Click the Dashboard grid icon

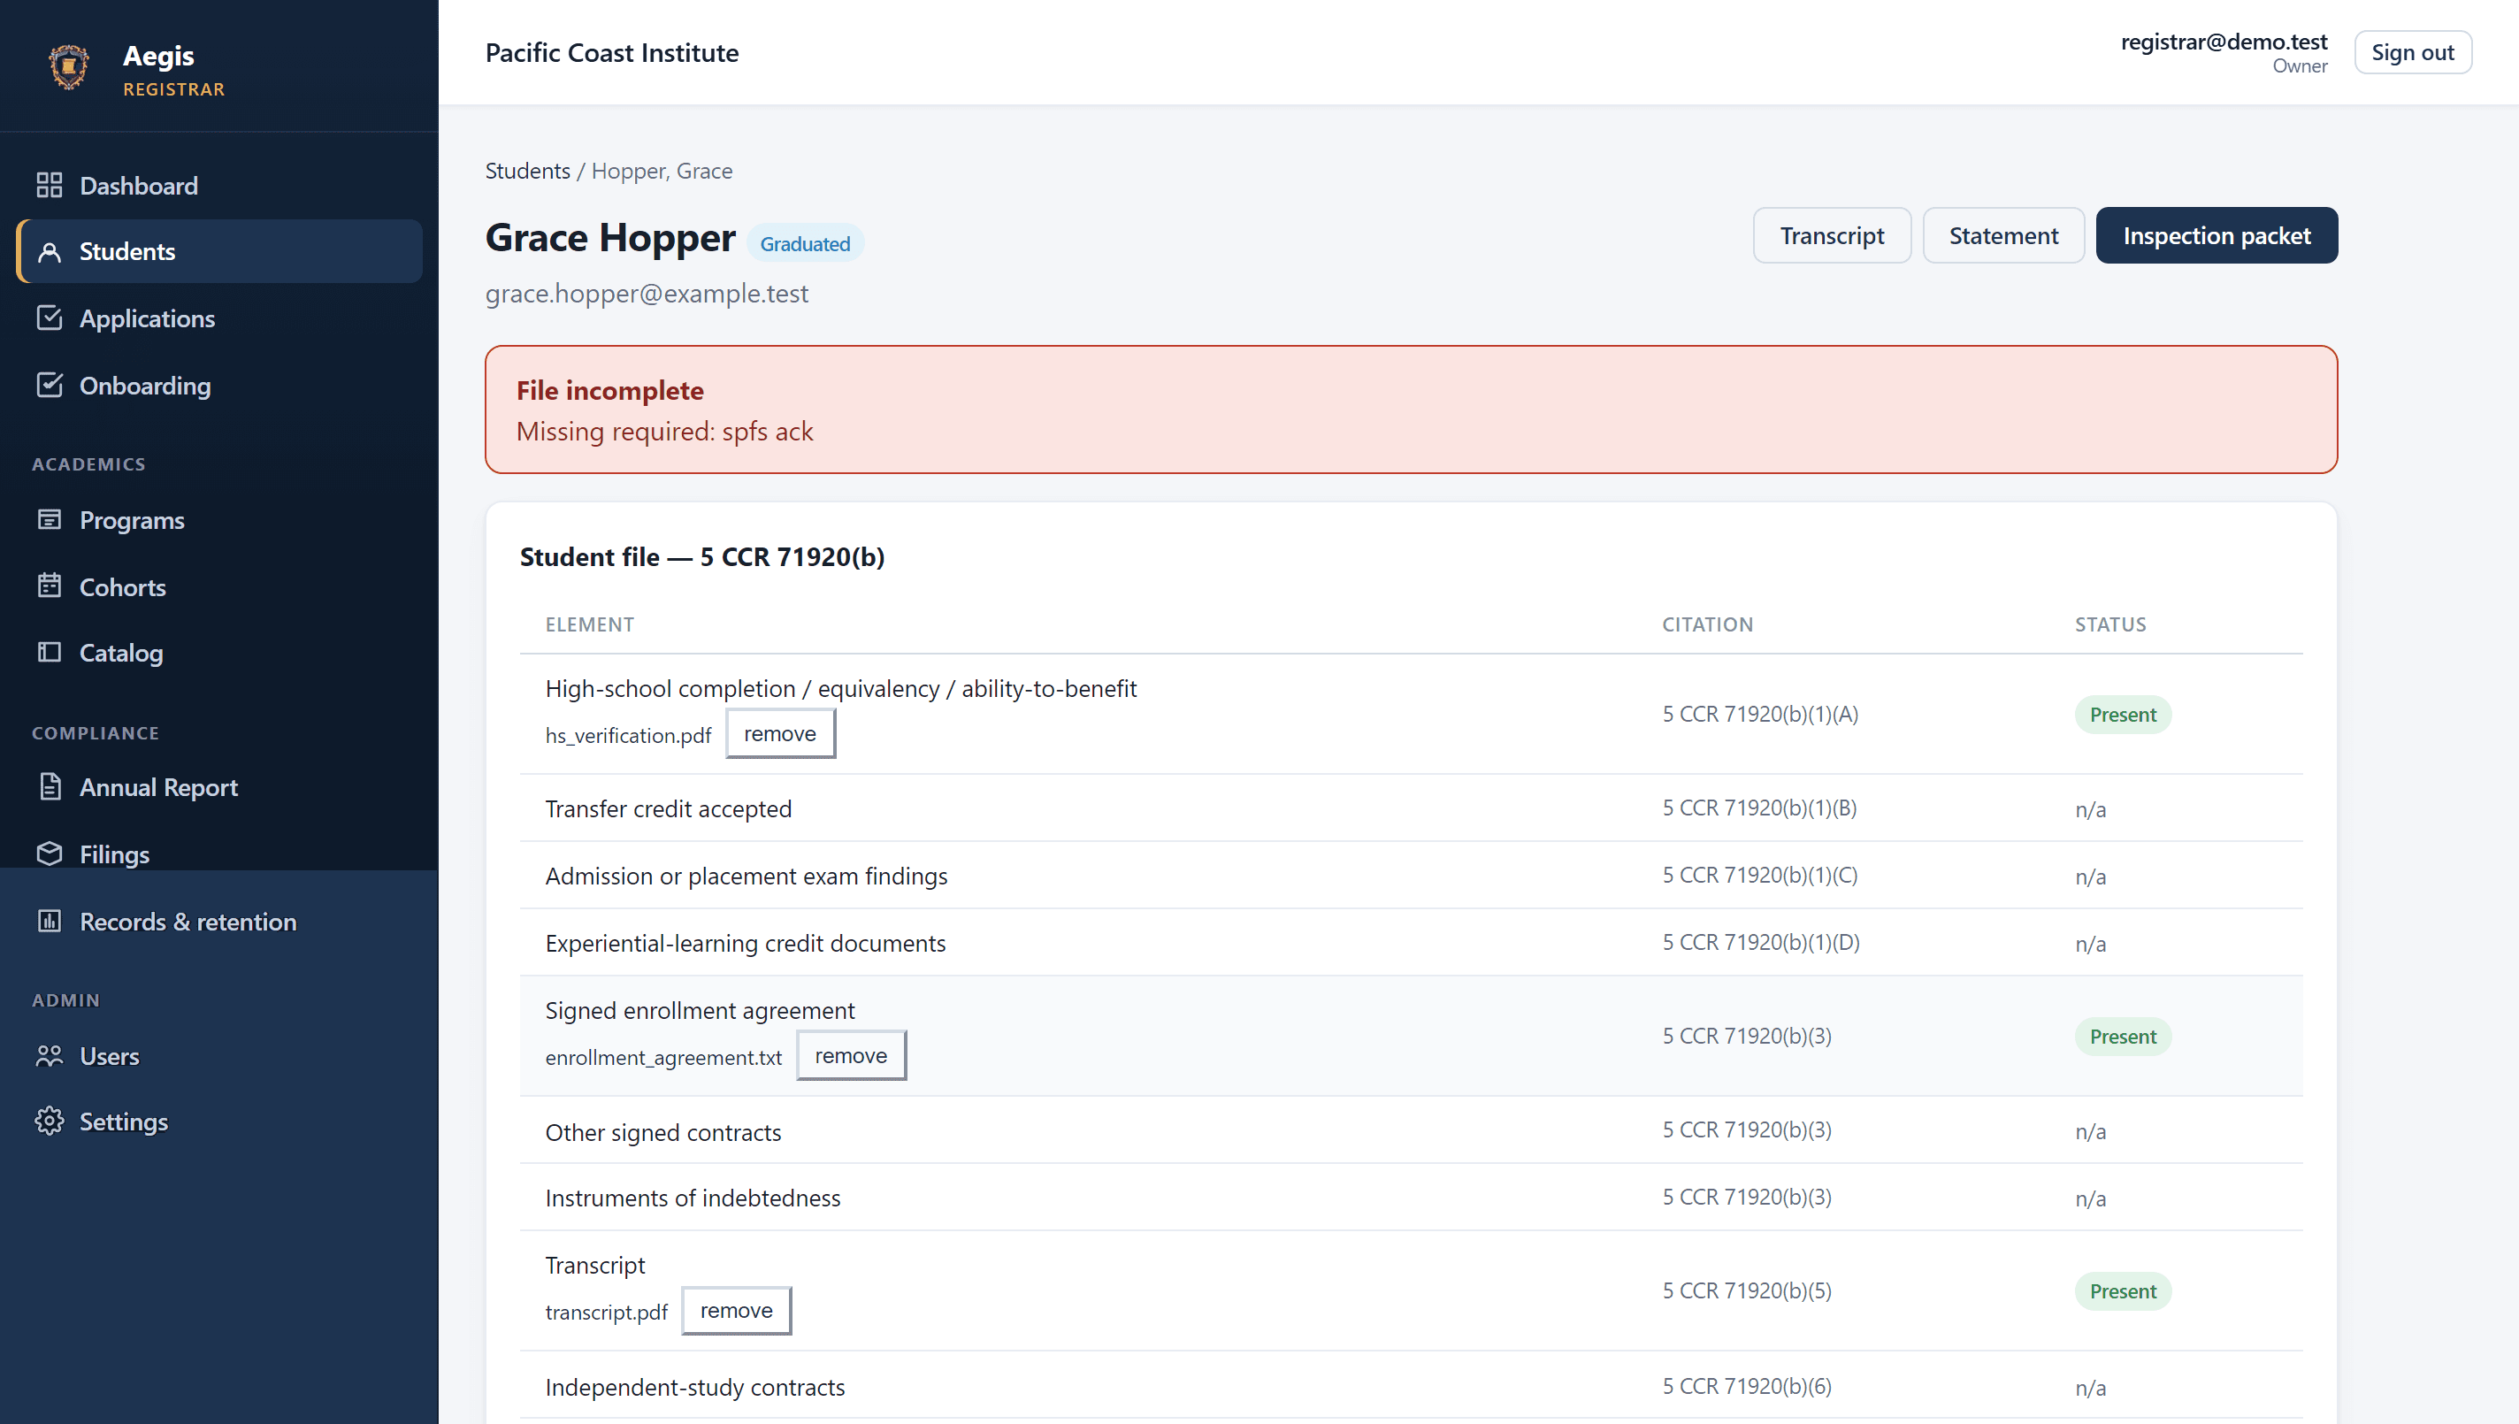(x=49, y=185)
